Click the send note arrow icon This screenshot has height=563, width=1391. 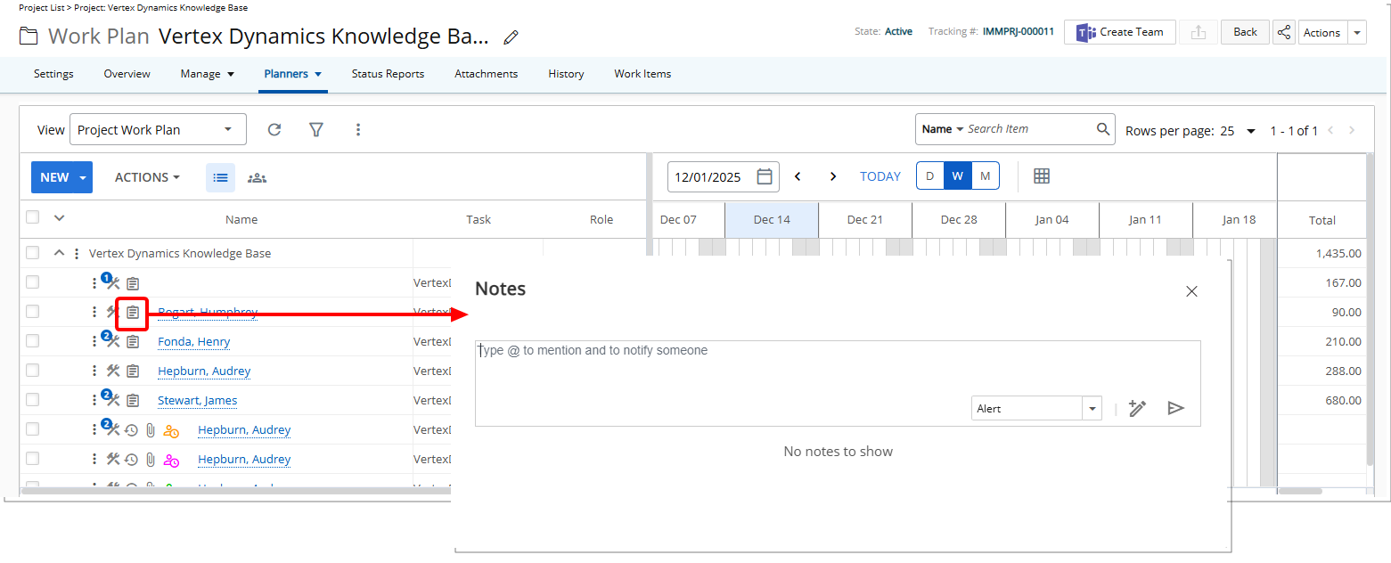(1175, 408)
